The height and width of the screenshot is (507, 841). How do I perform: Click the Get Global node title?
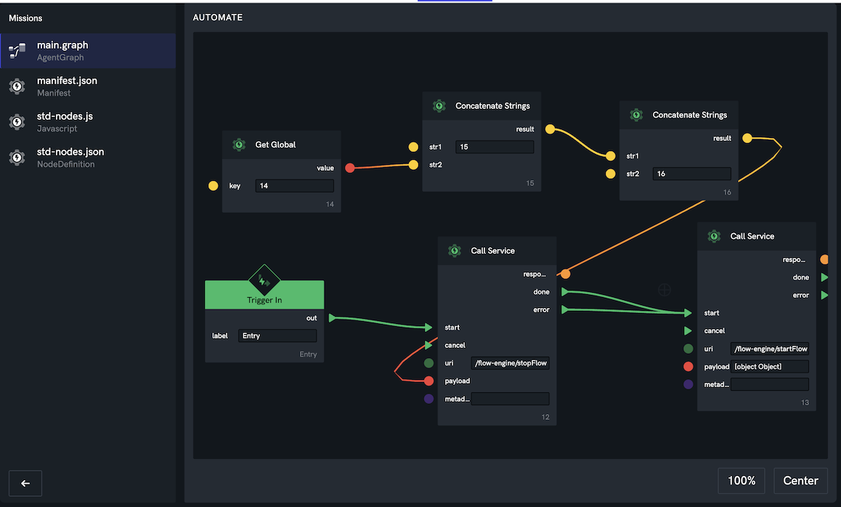(275, 145)
